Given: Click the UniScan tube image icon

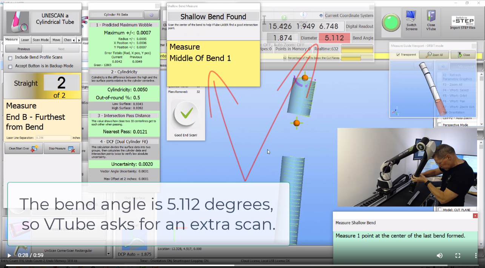Looking at the screenshot, I should pyautogui.click(x=18, y=22).
